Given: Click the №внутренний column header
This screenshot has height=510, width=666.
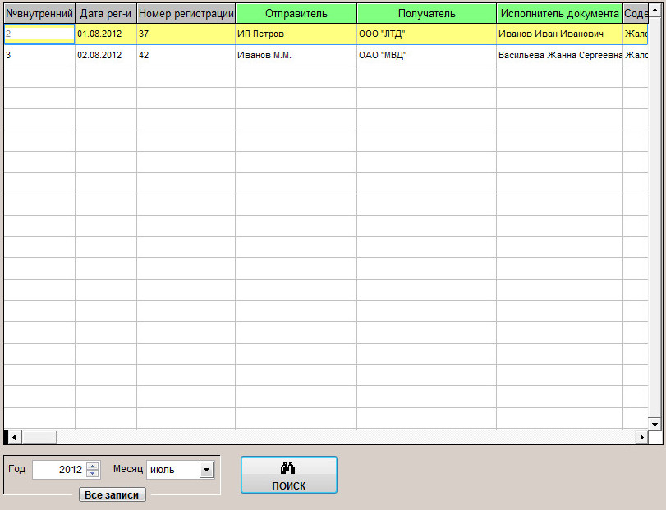Looking at the screenshot, I should pyautogui.click(x=39, y=14).
